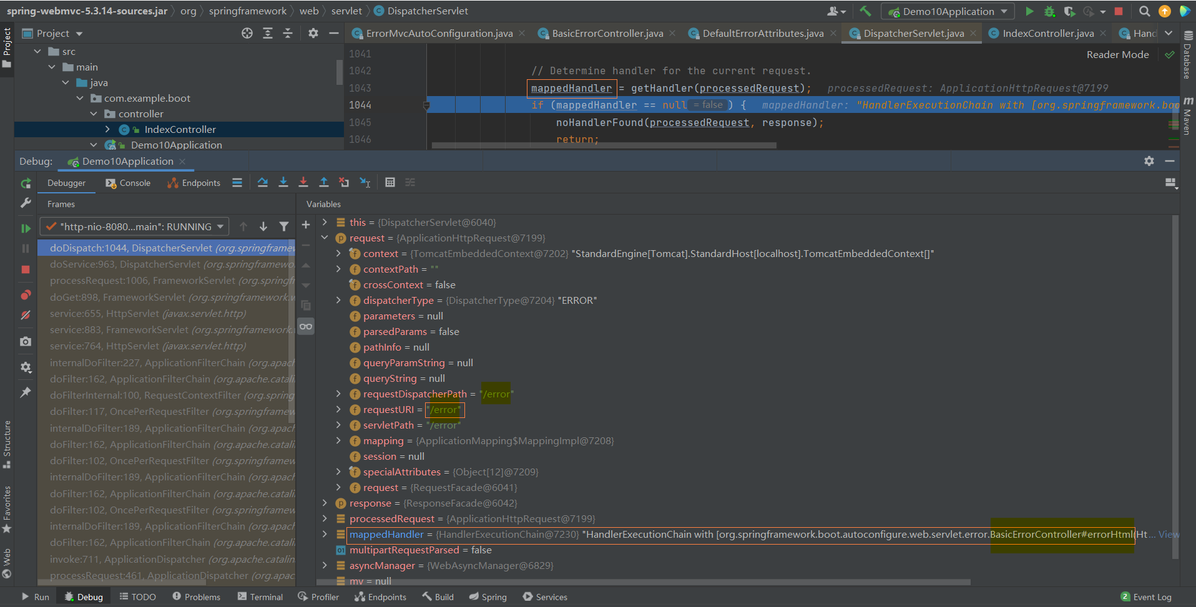
Task: Toggle the frames filter funnel icon
Action: pos(284,226)
